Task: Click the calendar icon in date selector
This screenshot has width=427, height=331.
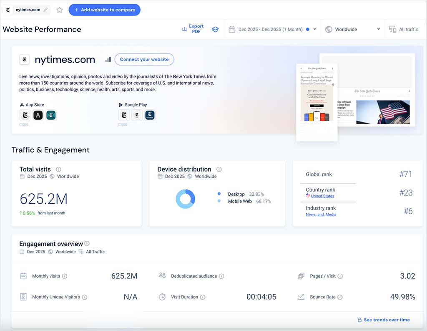Action: tap(232, 29)
